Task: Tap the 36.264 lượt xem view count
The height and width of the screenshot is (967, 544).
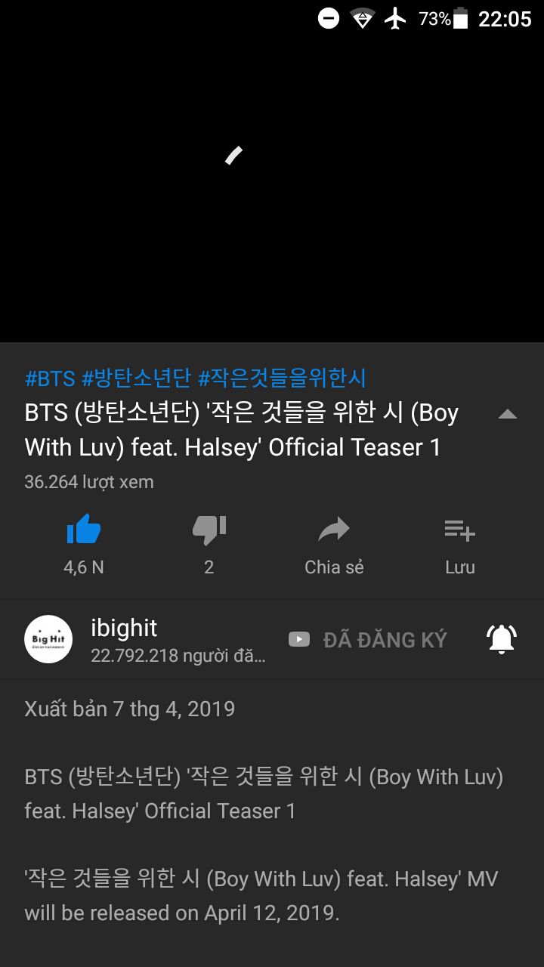Action: tap(89, 482)
